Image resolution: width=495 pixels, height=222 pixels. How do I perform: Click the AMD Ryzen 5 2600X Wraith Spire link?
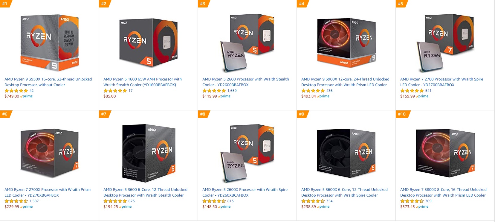coord(245,192)
